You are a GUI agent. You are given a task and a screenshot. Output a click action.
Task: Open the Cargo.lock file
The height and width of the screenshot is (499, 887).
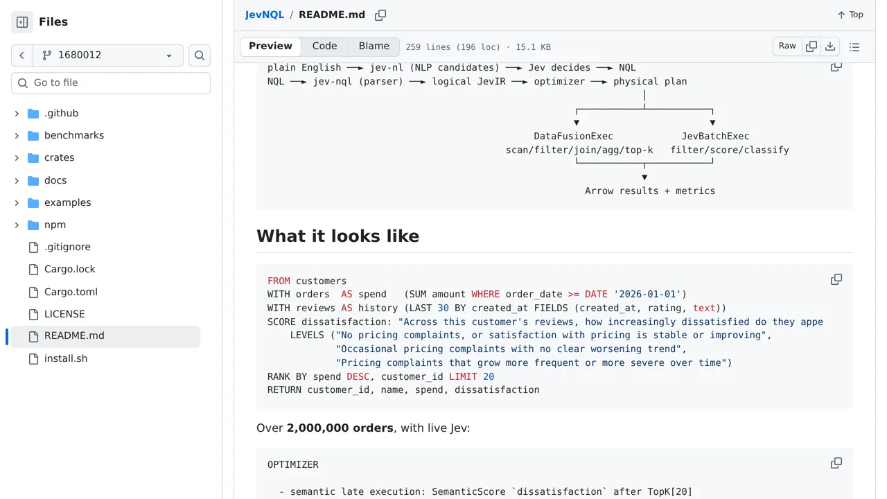point(70,270)
